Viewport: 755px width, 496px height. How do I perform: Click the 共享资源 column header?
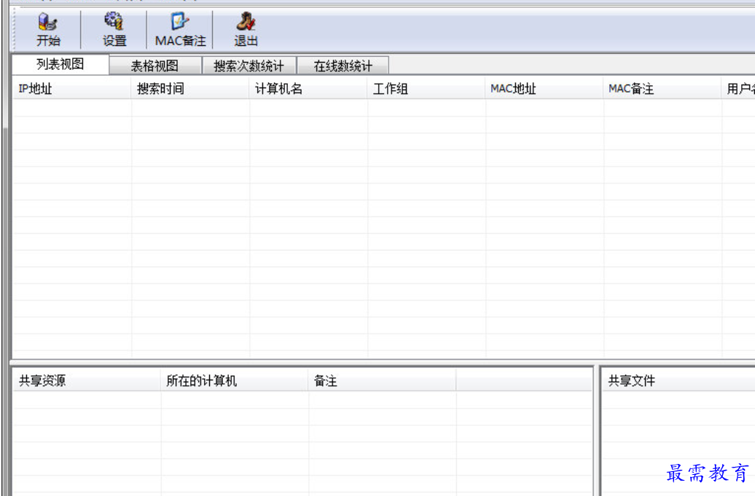(x=87, y=381)
